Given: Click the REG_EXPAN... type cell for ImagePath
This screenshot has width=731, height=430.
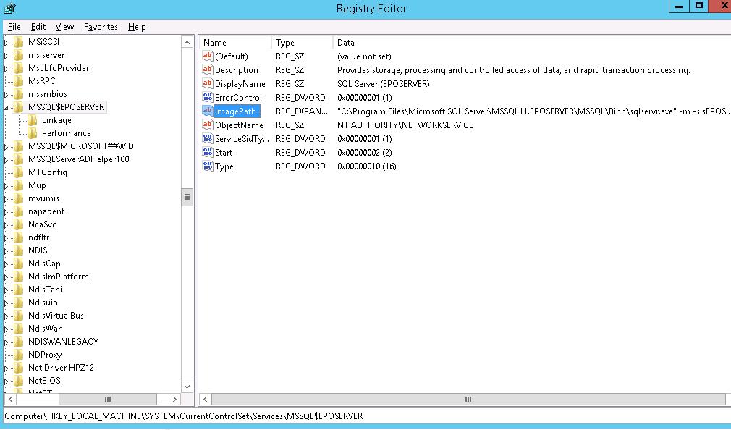Looking at the screenshot, I should point(302,111).
